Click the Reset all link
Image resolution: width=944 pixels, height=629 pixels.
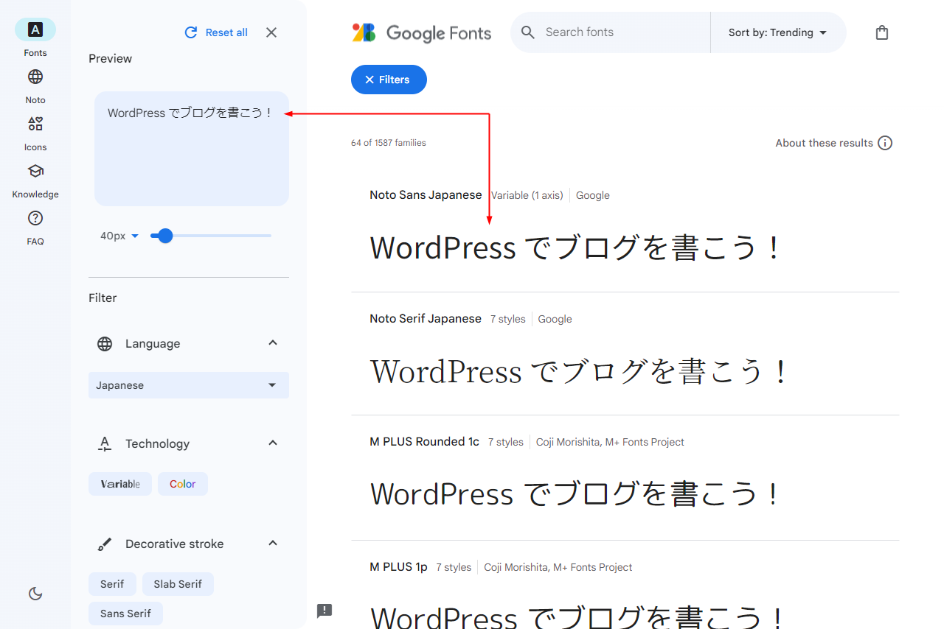(226, 32)
